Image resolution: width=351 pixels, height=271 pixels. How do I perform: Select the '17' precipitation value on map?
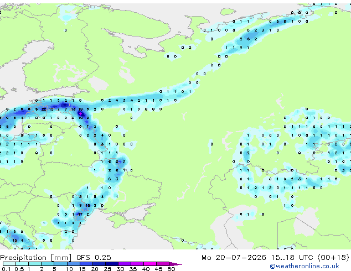click(x=80, y=214)
